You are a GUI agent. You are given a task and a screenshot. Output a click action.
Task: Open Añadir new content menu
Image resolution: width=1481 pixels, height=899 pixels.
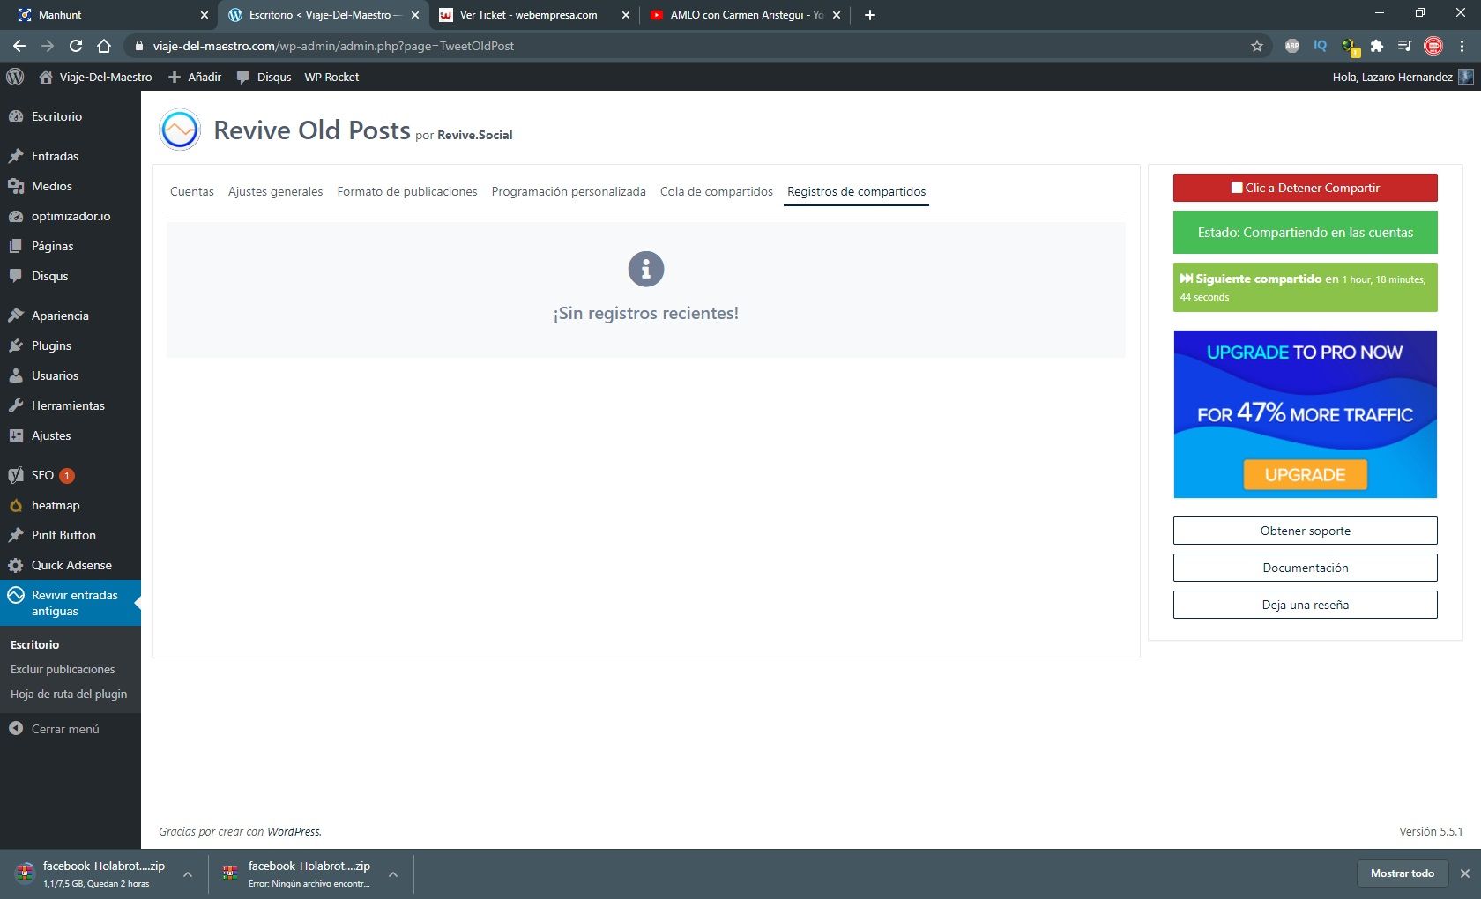pos(195,77)
